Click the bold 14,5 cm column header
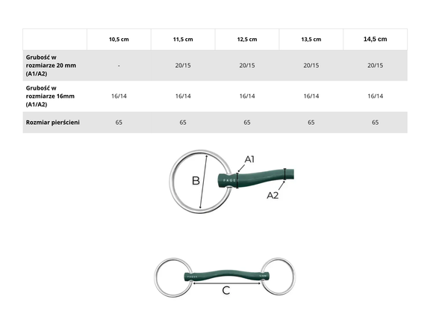448x317 pixels. pyautogui.click(x=376, y=39)
